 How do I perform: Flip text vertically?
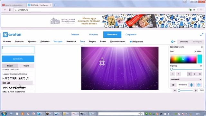click(x=199, y=85)
